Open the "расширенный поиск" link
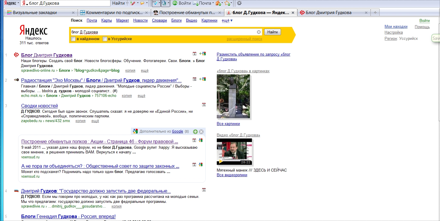Image resolution: width=440 pixels, height=221 pixels. (244, 39)
